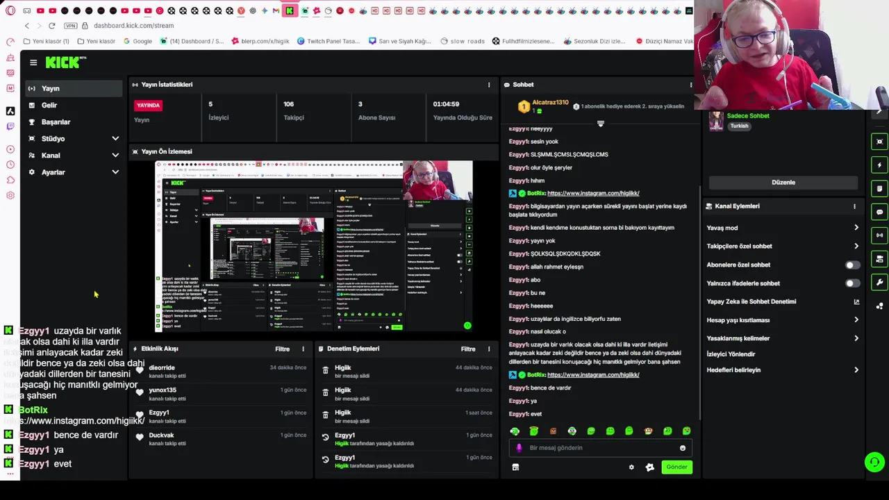Screen dimensions: 889x500
Task: Collapse pinned gift banner chevron in chat
Action: [x=601, y=124]
